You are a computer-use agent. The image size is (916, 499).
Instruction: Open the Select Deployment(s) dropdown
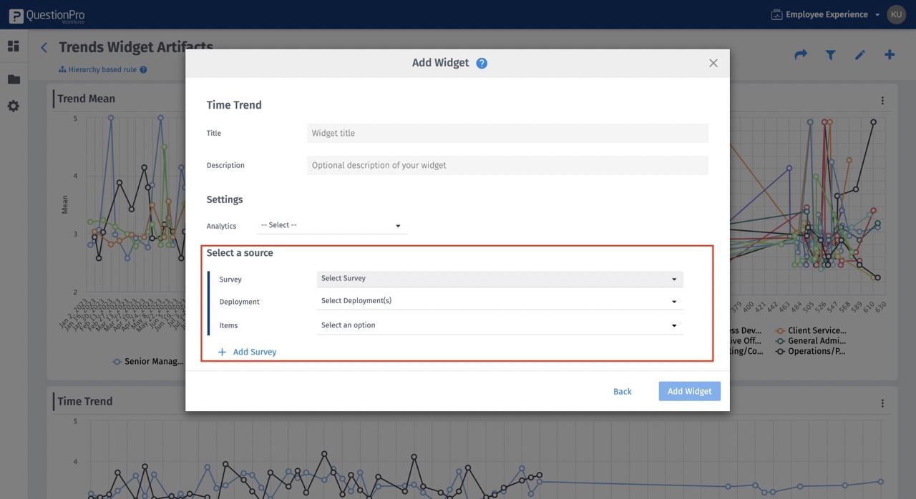coord(500,301)
